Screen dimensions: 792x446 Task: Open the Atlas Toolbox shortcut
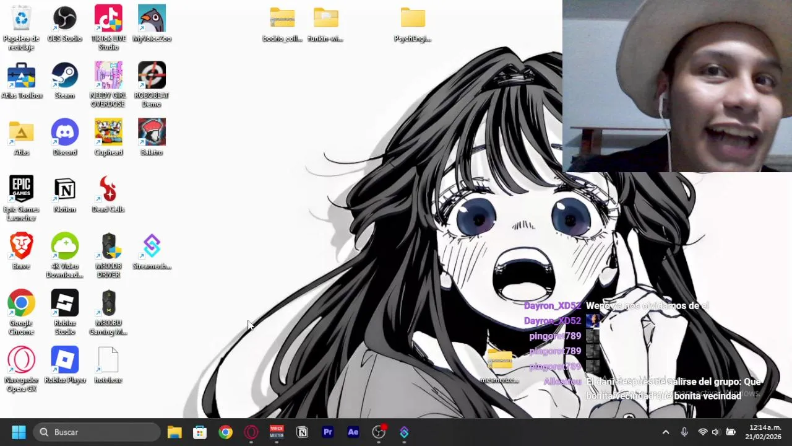tap(22, 81)
